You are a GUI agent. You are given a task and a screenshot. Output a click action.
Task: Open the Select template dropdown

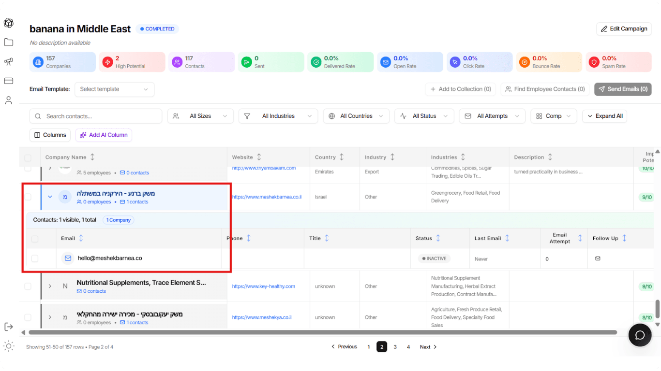pyautogui.click(x=114, y=89)
